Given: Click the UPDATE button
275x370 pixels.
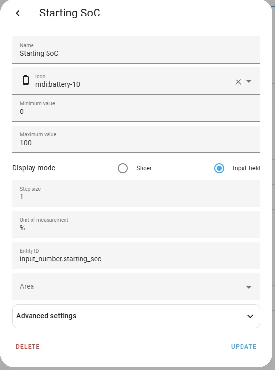Looking at the screenshot, I should [x=243, y=346].
